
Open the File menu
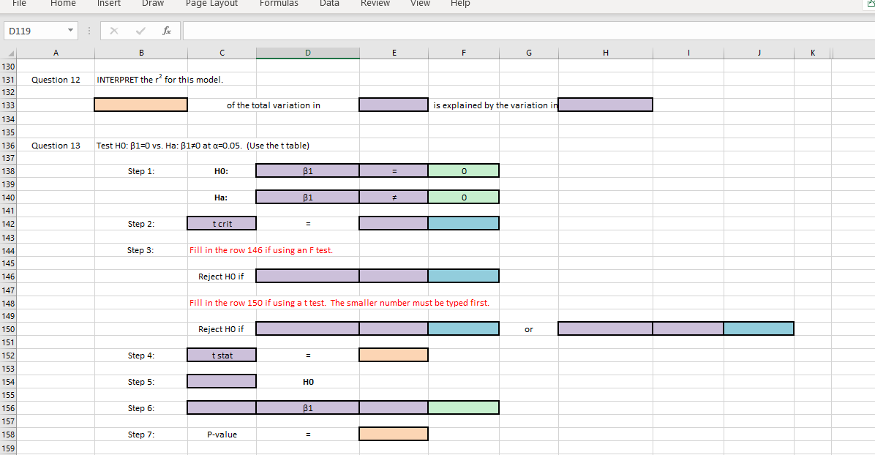pos(19,4)
